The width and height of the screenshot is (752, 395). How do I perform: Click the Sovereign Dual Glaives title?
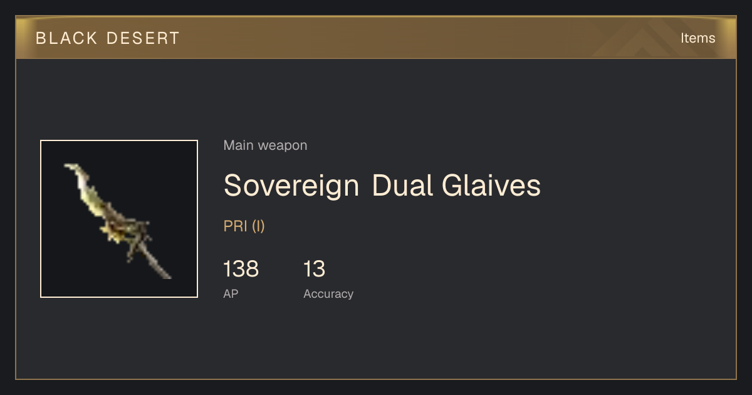coord(382,186)
